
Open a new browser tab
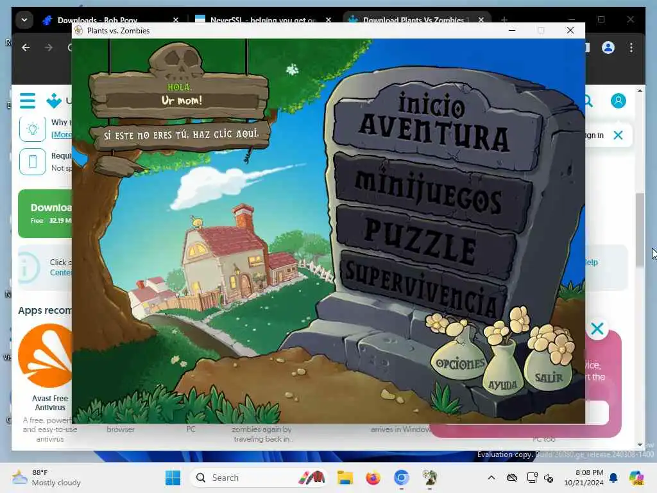504,20
